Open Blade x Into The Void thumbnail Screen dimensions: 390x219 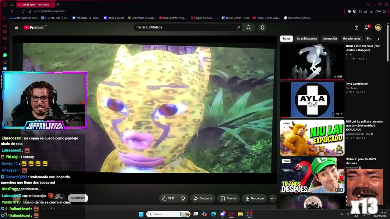[312, 62]
